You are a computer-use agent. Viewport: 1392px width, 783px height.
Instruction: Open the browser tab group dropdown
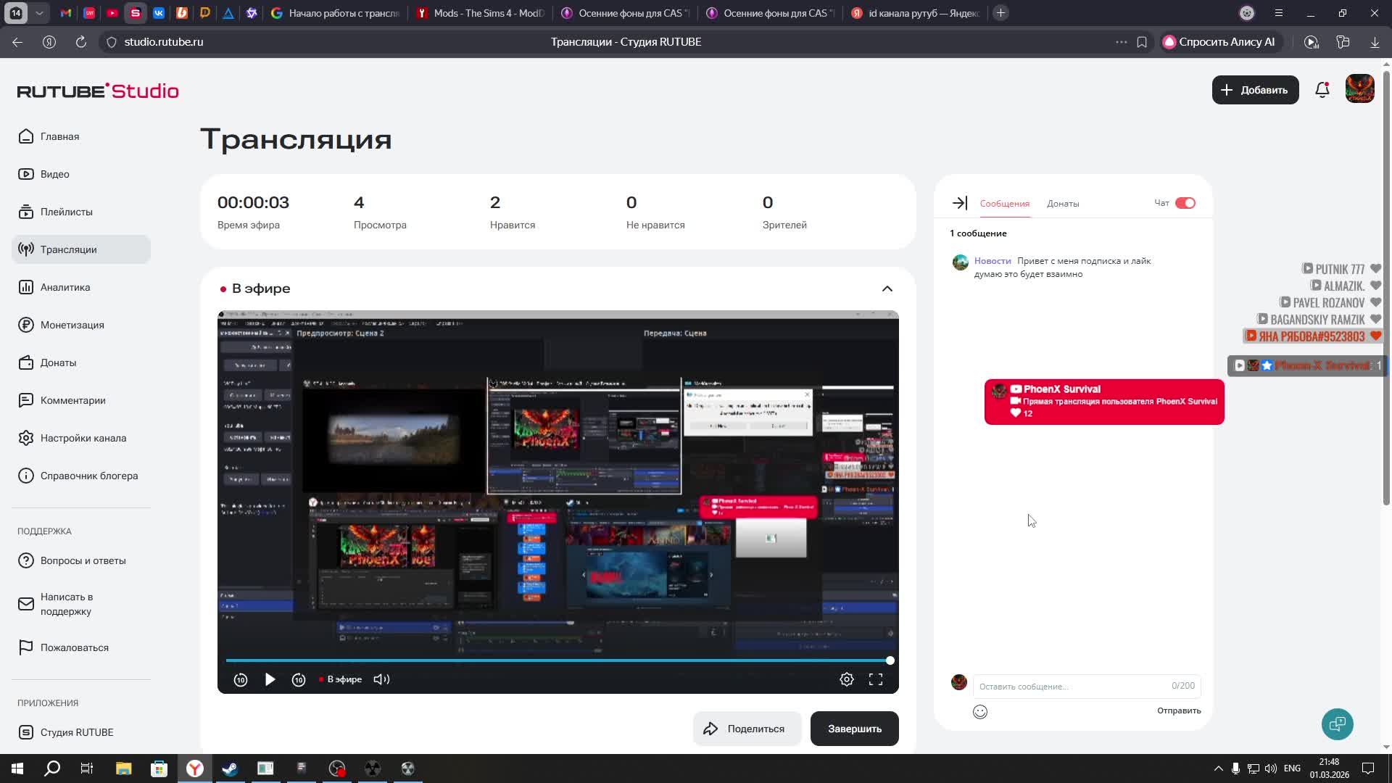click(x=40, y=13)
